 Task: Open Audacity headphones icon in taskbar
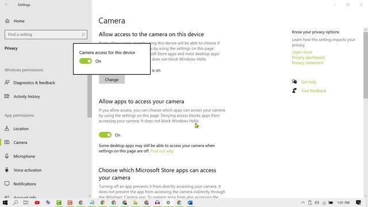click(x=157, y=202)
